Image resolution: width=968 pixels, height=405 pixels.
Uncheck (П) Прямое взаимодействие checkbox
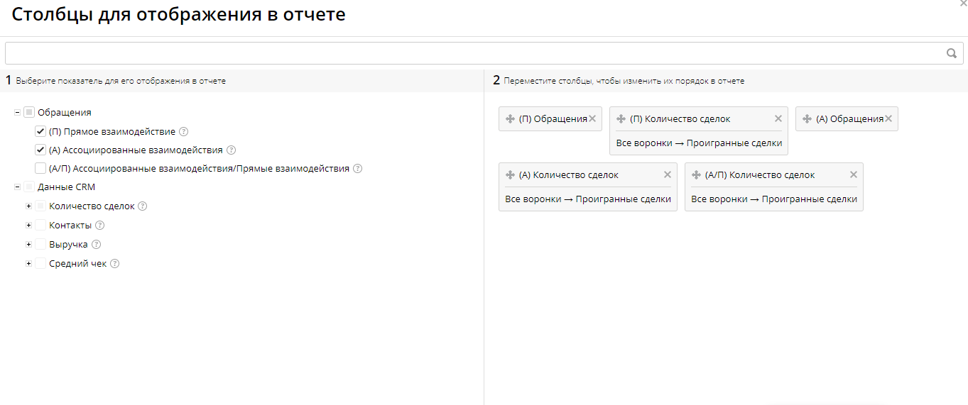(40, 131)
